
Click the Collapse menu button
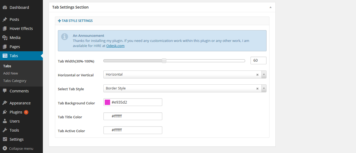pyautogui.click(x=18, y=148)
